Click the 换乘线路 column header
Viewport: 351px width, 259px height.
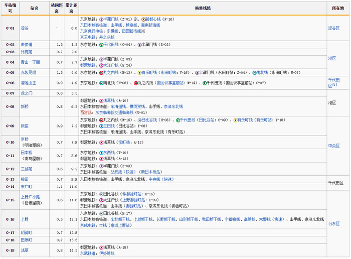tap(203, 9)
